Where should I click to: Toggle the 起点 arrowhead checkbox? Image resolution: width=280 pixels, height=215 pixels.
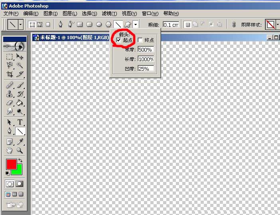(118, 40)
